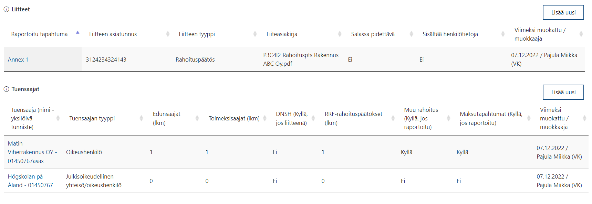Image resolution: width=592 pixels, height=204 pixels.
Task: Sort by Sisältää henkilötietoja column
Action: [503, 34]
